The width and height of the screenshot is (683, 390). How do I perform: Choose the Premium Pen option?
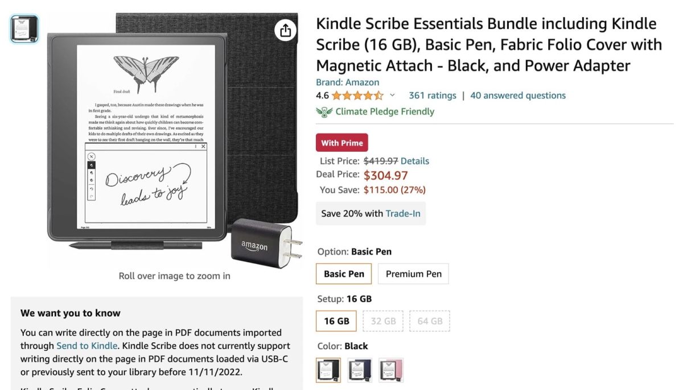pyautogui.click(x=413, y=274)
